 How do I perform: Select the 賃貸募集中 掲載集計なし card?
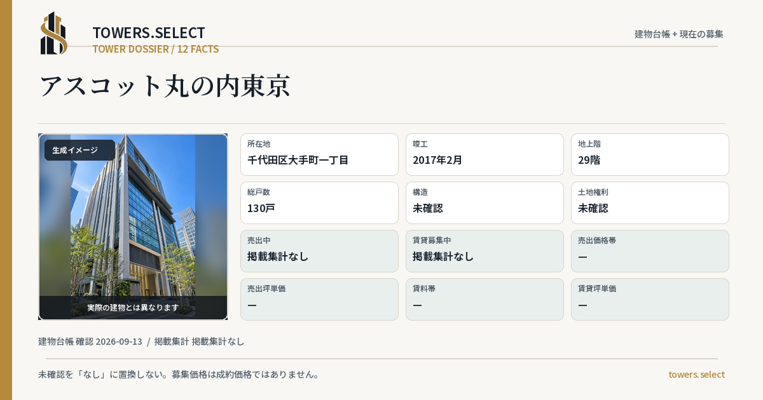click(485, 251)
